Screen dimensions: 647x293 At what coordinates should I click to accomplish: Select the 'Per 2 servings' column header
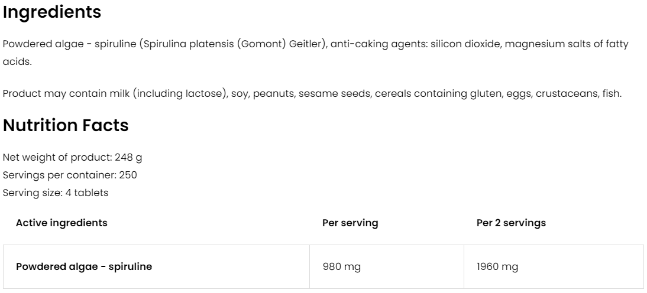pyautogui.click(x=511, y=223)
